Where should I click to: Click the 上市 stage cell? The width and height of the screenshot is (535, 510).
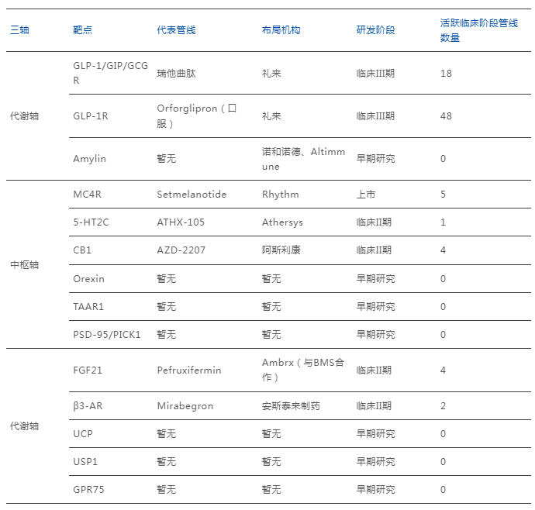coord(366,195)
